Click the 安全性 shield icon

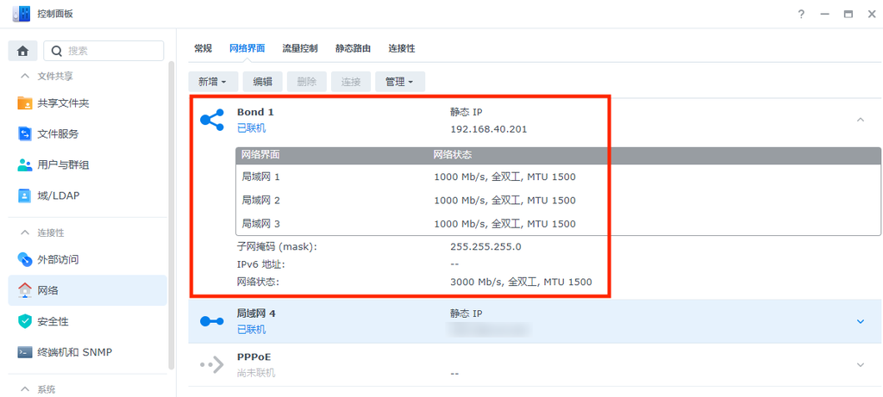tap(25, 322)
